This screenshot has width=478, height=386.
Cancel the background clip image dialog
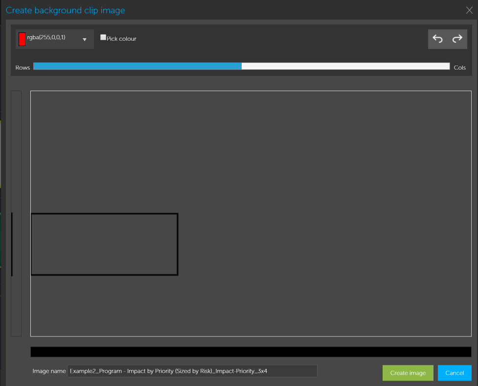(454, 373)
